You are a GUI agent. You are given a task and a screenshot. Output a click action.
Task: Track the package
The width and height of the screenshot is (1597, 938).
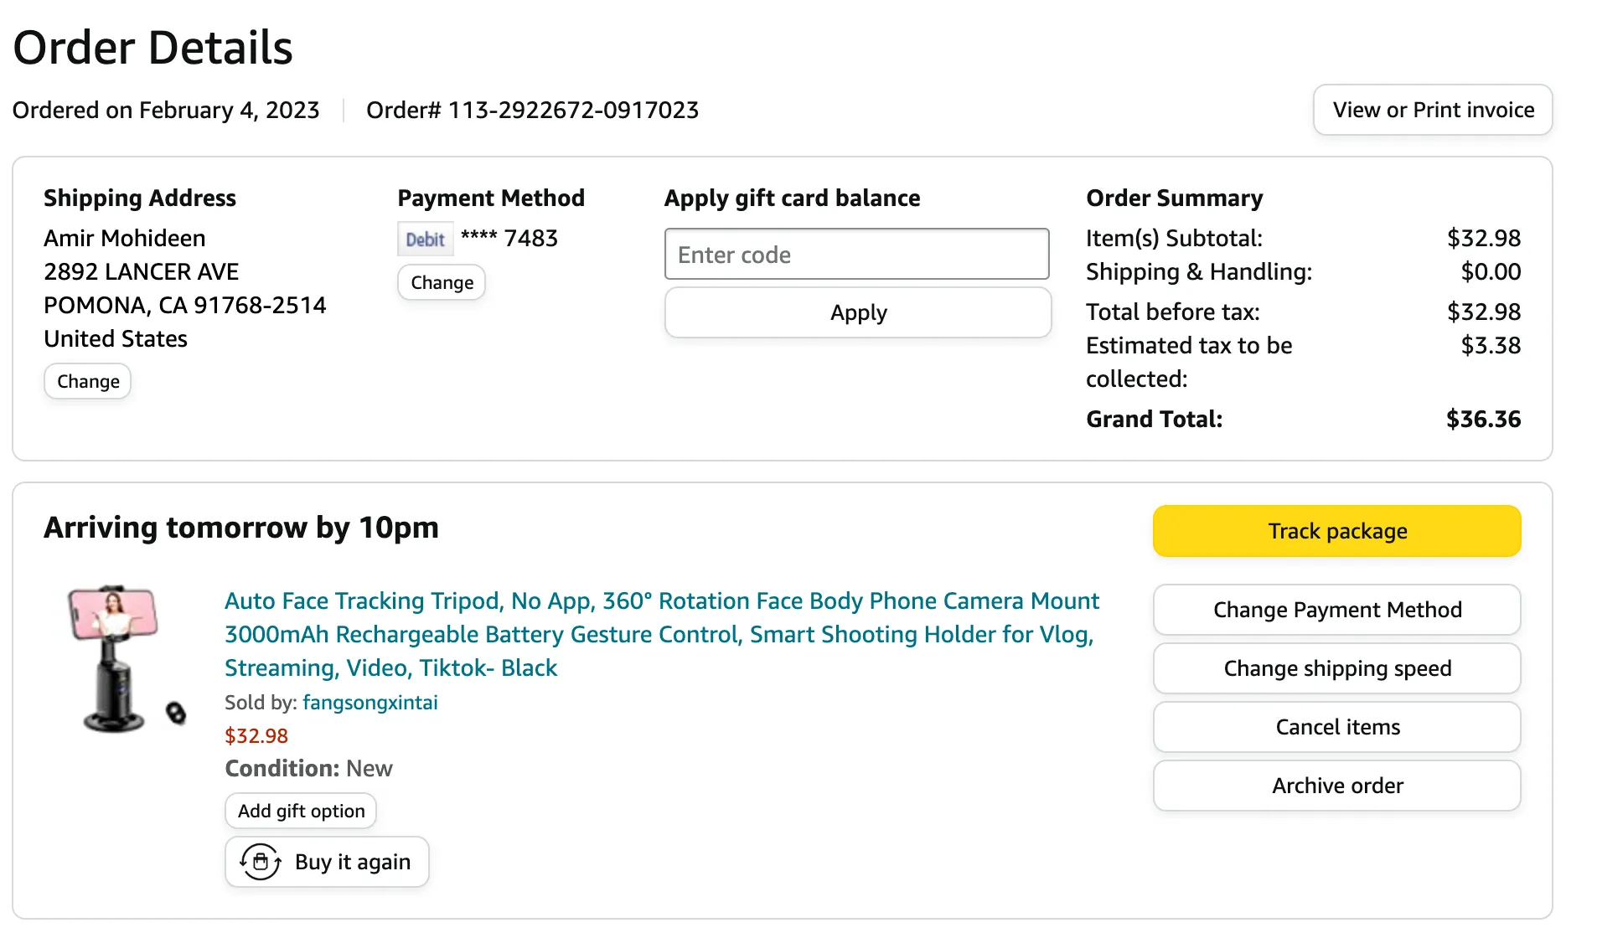coord(1336,531)
